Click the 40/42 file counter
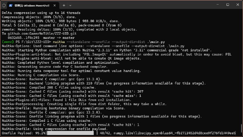 (104, 133)
